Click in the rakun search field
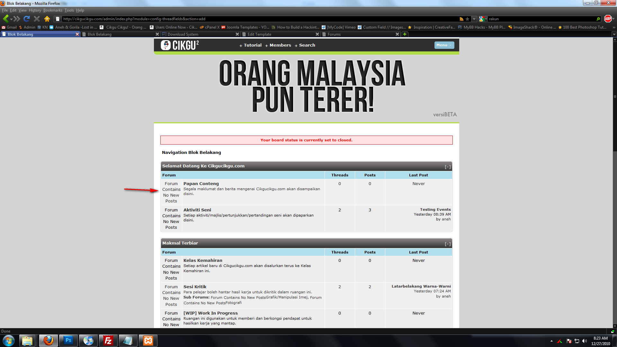This screenshot has width=617, height=347. (540, 19)
